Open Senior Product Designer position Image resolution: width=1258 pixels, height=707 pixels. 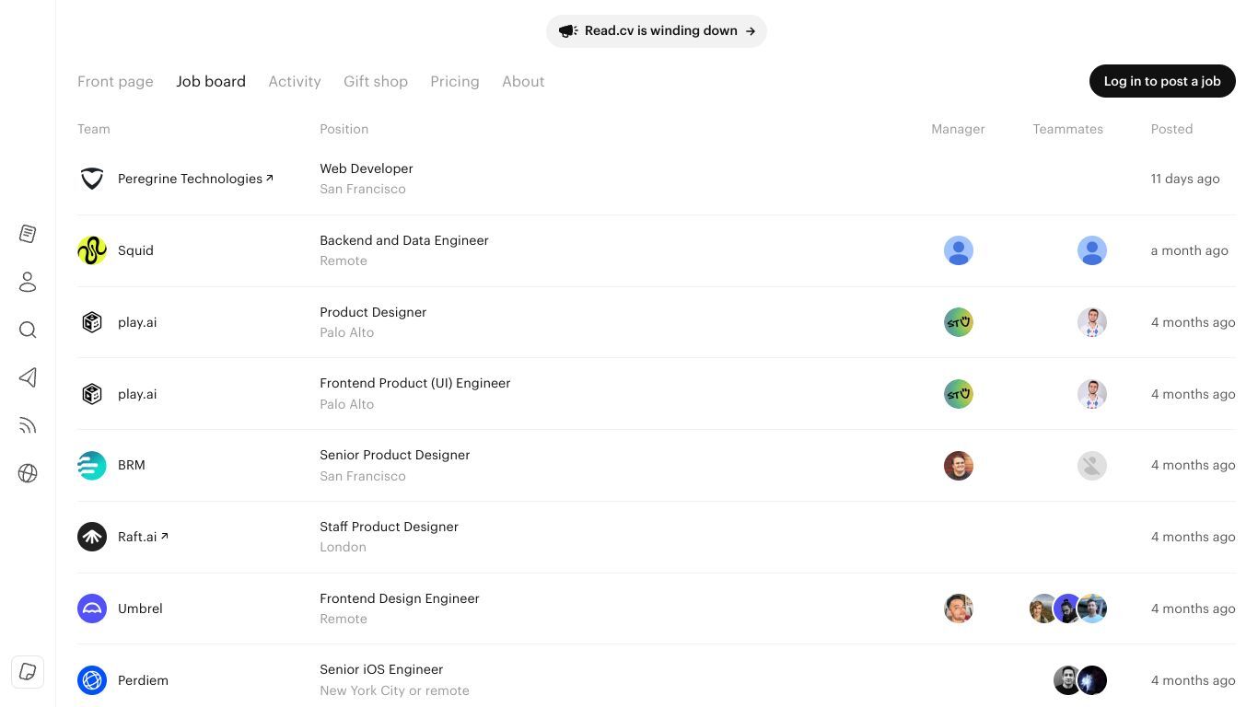click(395, 455)
